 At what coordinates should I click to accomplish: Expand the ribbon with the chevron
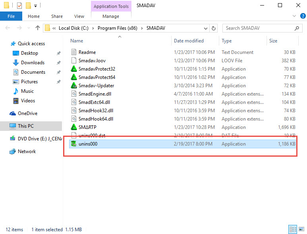294,16
